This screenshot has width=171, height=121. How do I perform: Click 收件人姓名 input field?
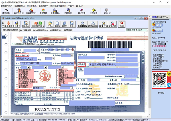click(91, 58)
